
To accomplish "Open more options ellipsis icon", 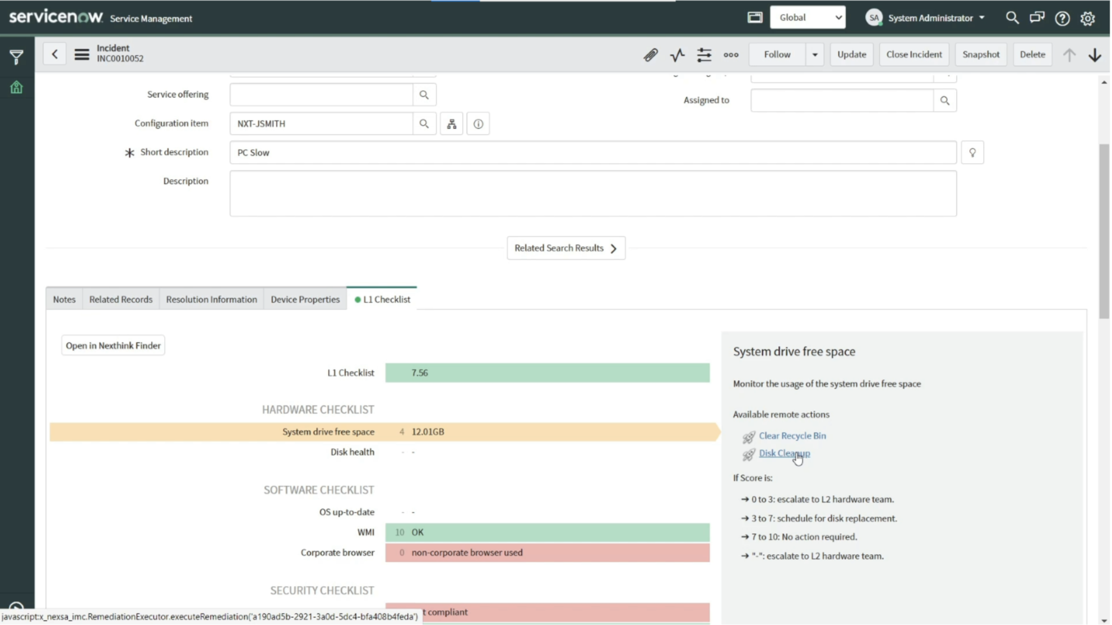I will click(x=731, y=54).
